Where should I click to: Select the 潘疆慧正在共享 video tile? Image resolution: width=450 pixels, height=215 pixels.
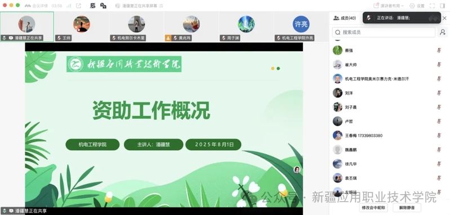click(27, 26)
